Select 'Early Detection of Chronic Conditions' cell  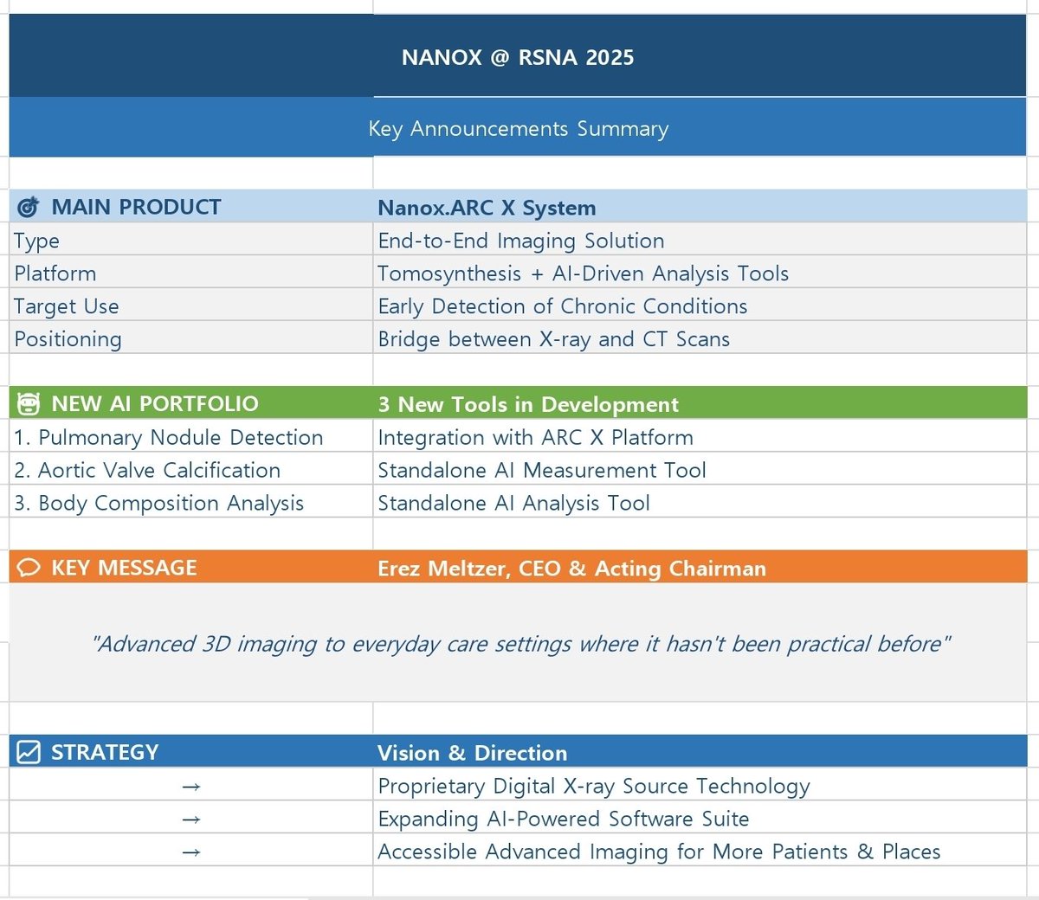(x=700, y=305)
